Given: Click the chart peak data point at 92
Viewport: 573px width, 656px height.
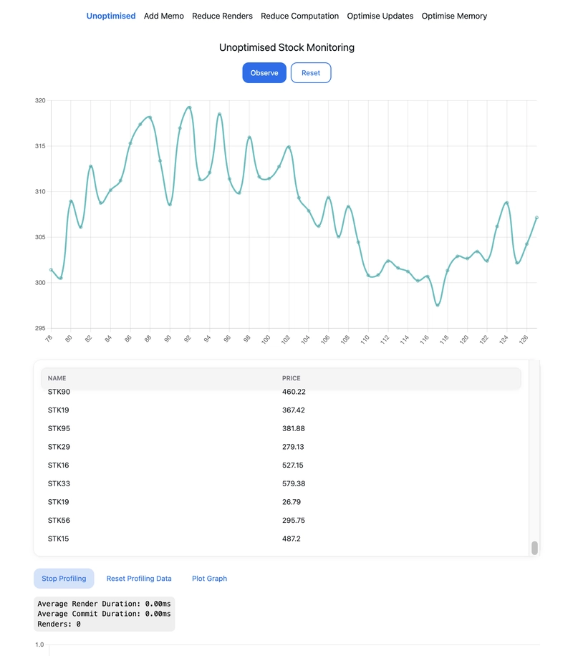Looking at the screenshot, I should pyautogui.click(x=190, y=107).
